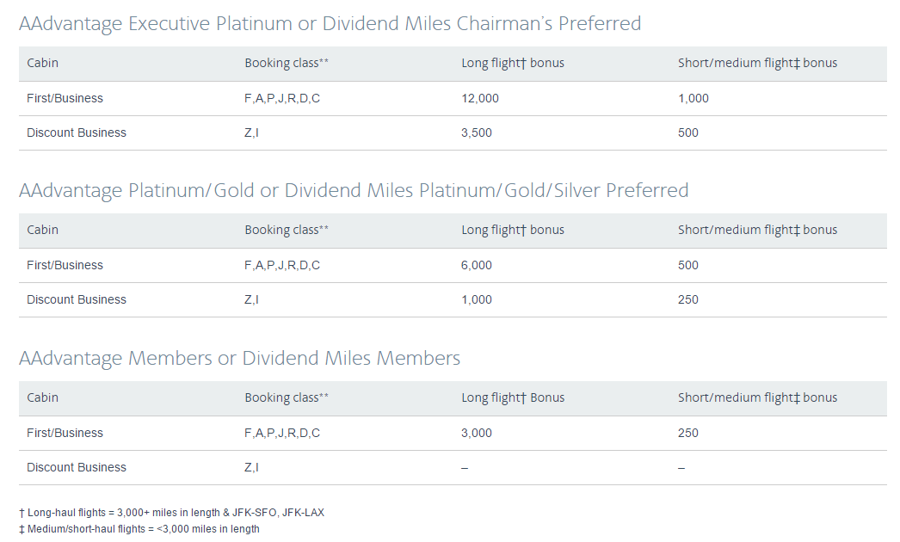This screenshot has height=542, width=900.
Task: Click F,A,P,J,R,D,C booking class in Members table
Action: 282,433
